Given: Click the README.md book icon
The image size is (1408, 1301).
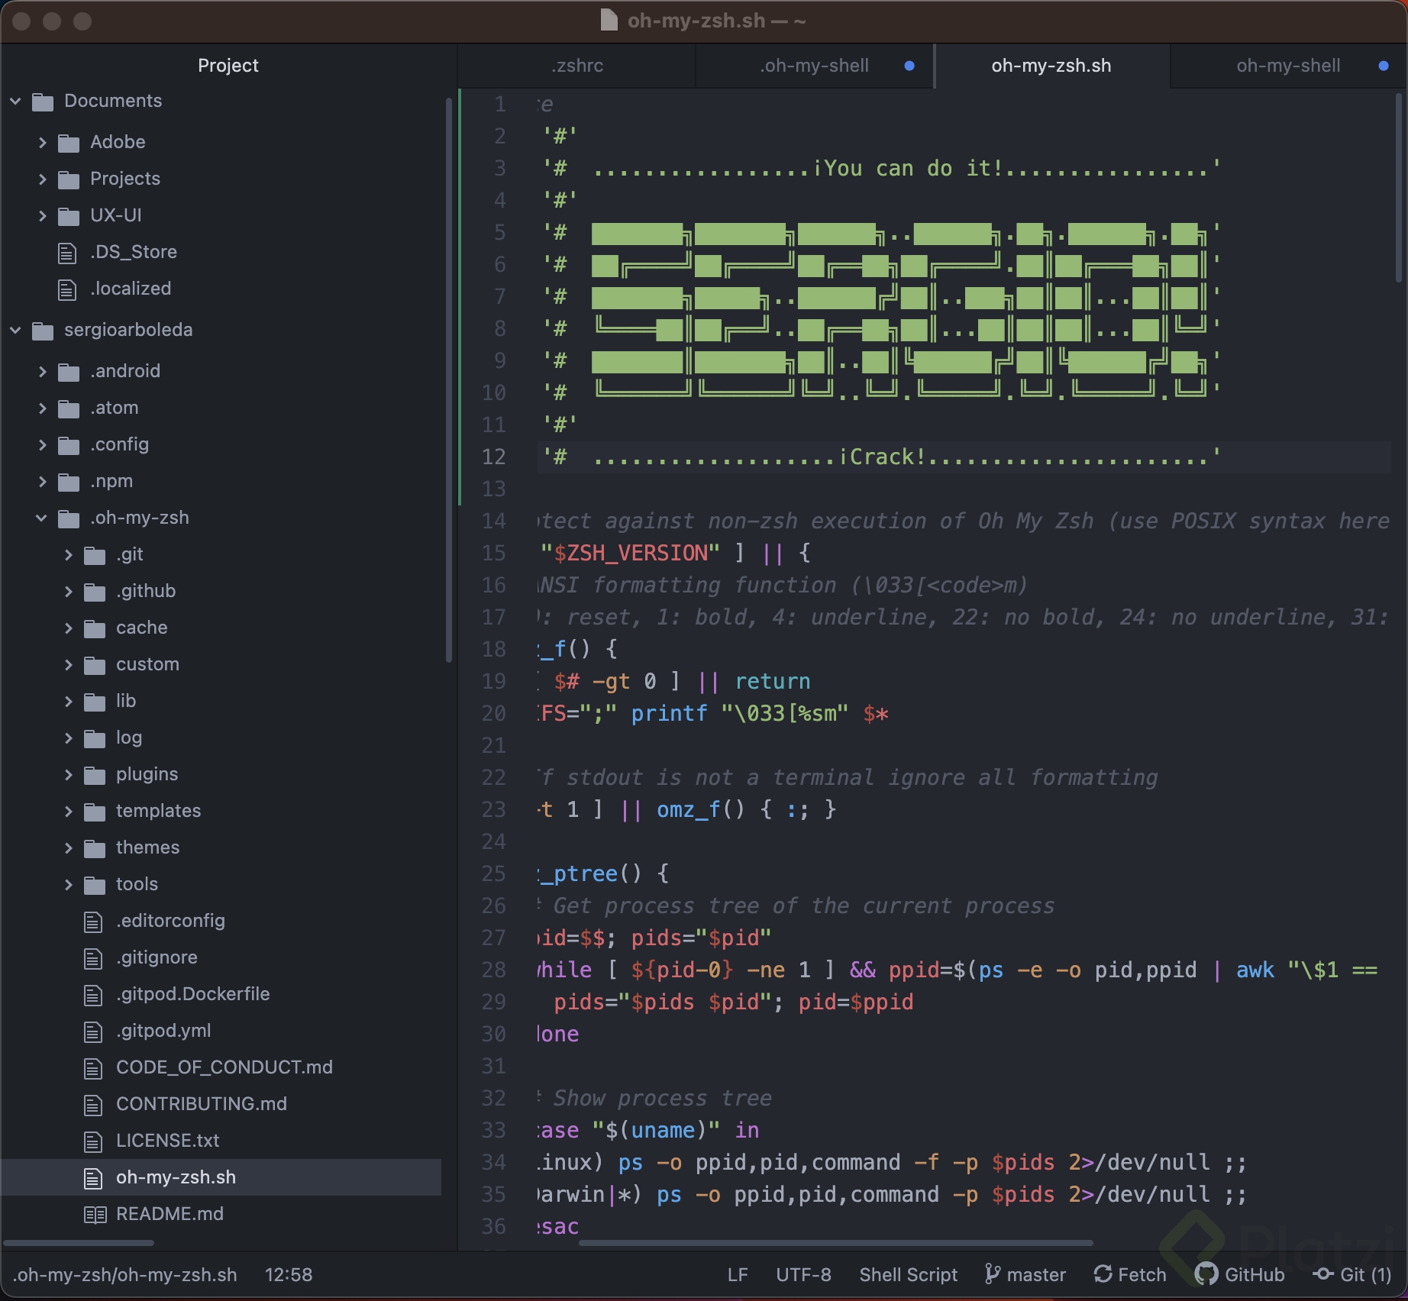Looking at the screenshot, I should click(95, 1215).
